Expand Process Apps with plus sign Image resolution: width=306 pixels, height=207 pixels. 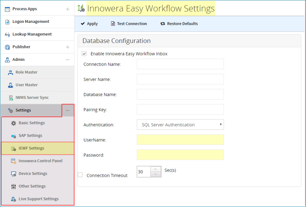tap(68, 9)
